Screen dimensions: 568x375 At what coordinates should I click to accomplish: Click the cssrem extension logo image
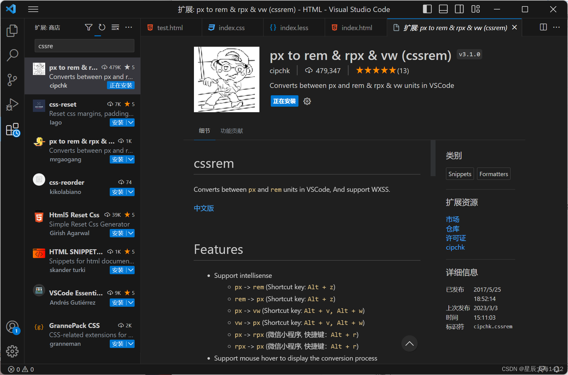pyautogui.click(x=227, y=79)
